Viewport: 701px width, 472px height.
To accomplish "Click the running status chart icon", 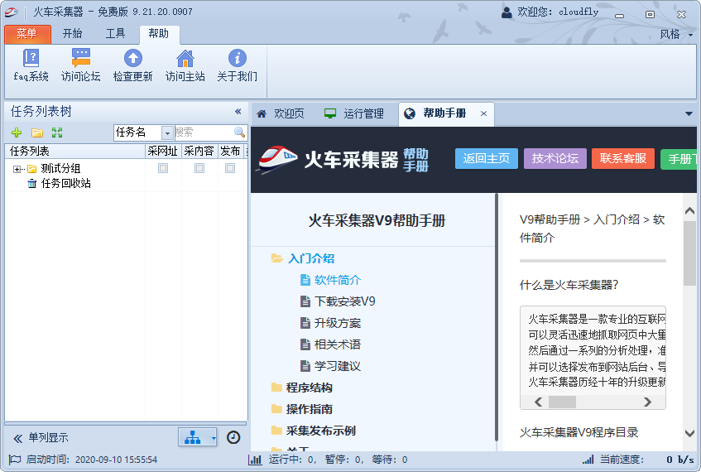I will click(x=255, y=460).
